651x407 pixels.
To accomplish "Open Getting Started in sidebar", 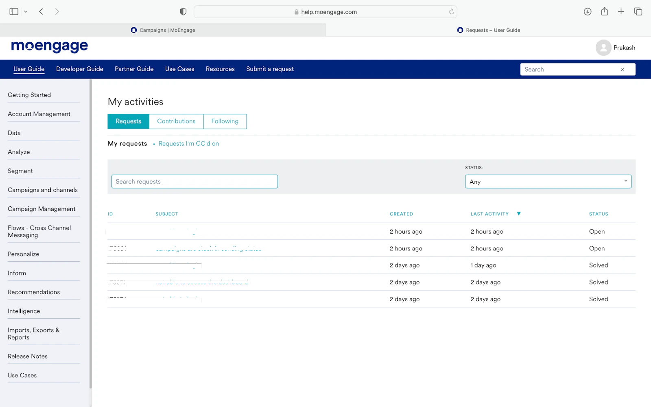I will (x=29, y=95).
